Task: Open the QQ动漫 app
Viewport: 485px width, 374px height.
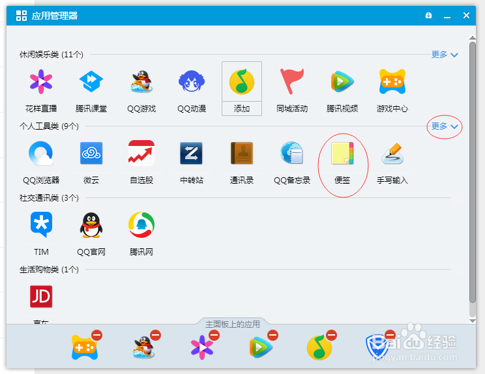Action: coord(192,81)
